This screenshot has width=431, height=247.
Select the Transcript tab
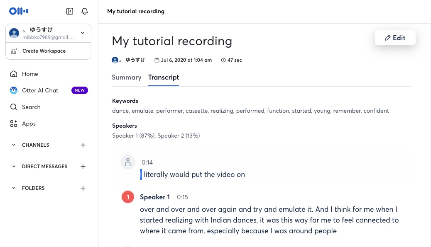[164, 77]
